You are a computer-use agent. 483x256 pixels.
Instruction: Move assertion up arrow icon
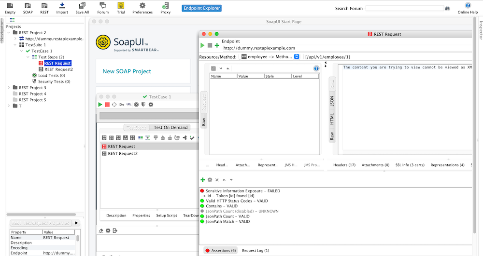coord(224,180)
